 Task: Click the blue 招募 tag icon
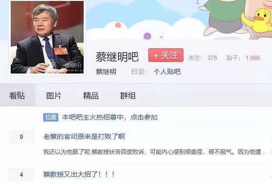[51, 117]
